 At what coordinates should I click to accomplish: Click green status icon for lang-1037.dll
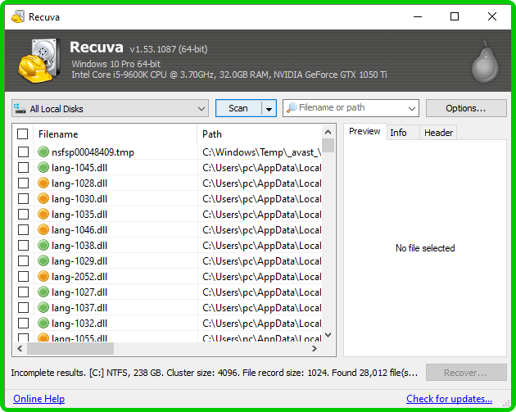tap(43, 307)
